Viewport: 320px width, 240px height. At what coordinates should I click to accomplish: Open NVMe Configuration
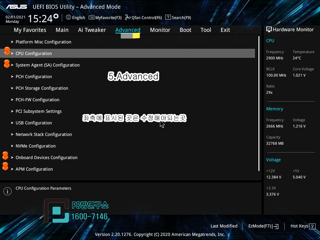[x=36, y=146]
